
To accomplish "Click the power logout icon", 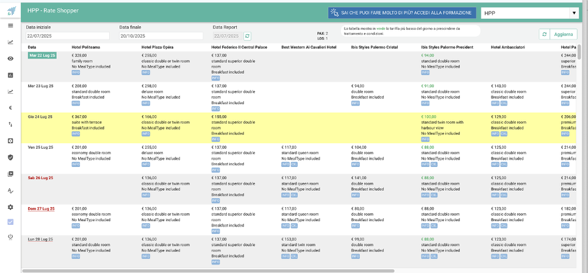I will click(10, 236).
